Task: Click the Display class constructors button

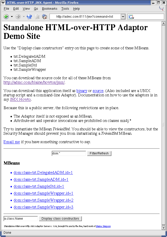Action: pos(60,219)
